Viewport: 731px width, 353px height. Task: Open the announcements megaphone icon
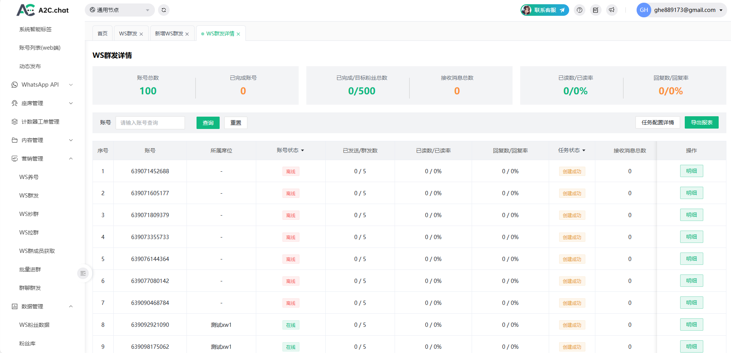[612, 10]
